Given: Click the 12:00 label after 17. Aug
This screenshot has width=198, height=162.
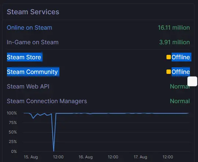Looking at the screenshot, I should (168, 157).
